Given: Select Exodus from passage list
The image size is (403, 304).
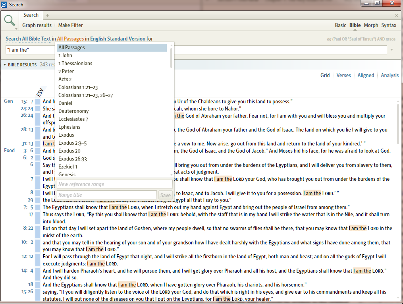Looking at the screenshot, I should pos(112,135).
